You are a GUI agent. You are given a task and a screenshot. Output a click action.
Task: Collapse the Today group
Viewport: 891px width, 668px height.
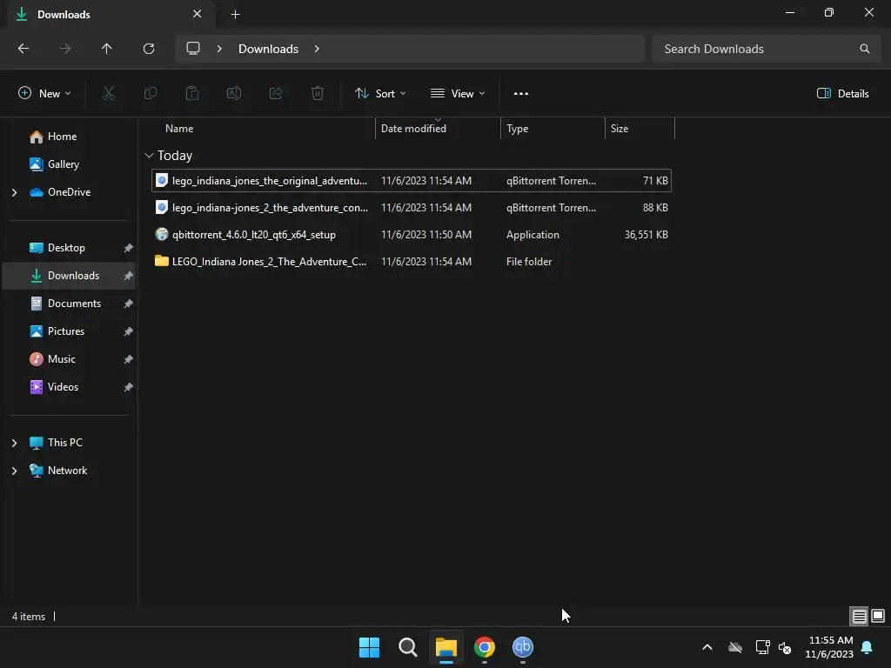149,156
